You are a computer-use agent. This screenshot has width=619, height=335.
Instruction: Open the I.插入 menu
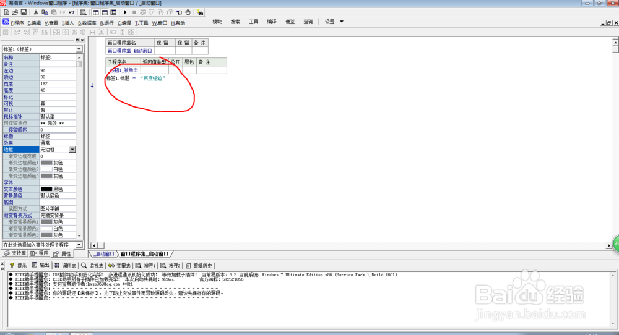(68, 23)
